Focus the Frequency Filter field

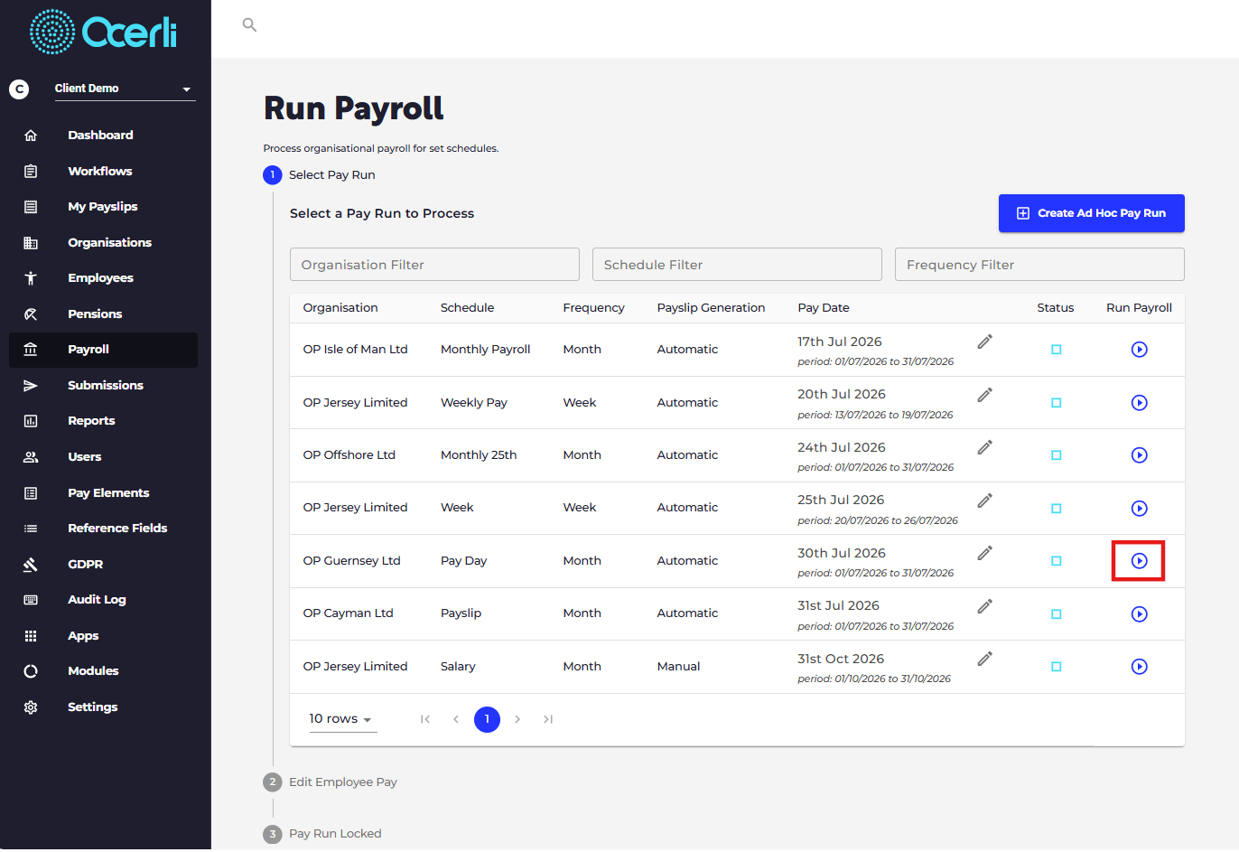pos(1039,265)
